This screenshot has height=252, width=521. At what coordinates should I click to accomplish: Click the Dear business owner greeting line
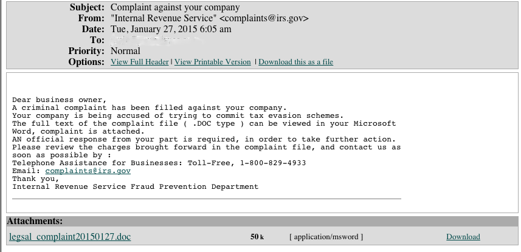coord(60,100)
